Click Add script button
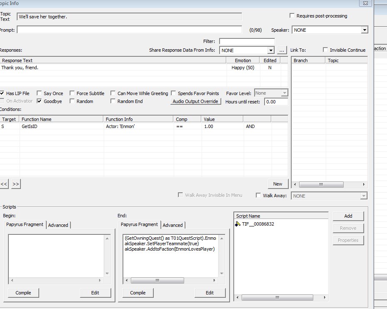The image size is (387, 309). 348,216
